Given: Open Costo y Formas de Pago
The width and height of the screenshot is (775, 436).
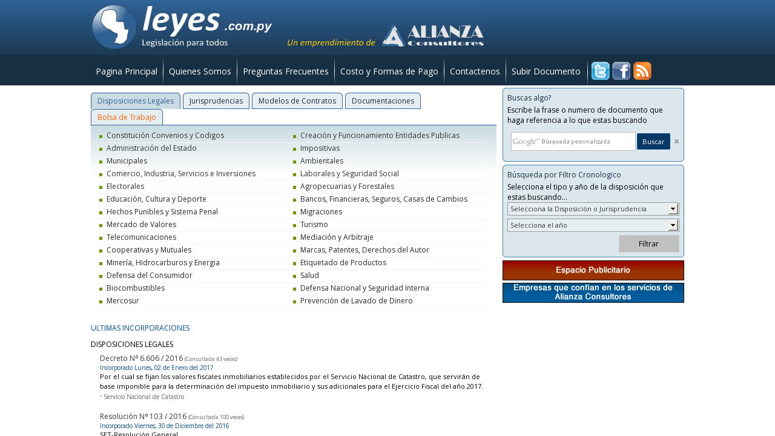Looking at the screenshot, I should [x=389, y=71].
